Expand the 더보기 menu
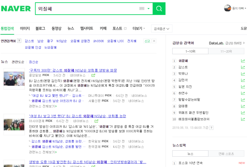Image resolution: width=247 pixels, height=167 pixels. [x=139, y=29]
